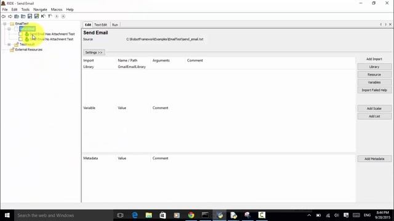Collapse the EmailTest tree node

(x=4, y=23)
